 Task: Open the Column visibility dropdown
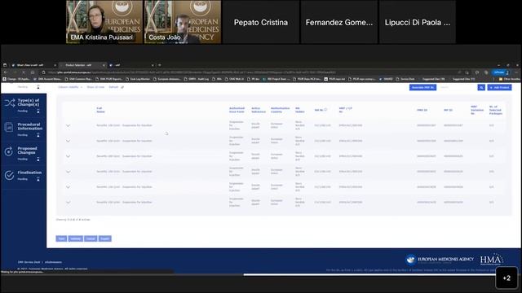coord(70,87)
